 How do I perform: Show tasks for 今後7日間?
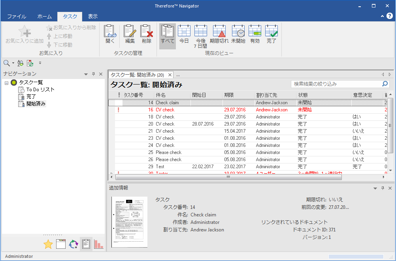(200, 36)
